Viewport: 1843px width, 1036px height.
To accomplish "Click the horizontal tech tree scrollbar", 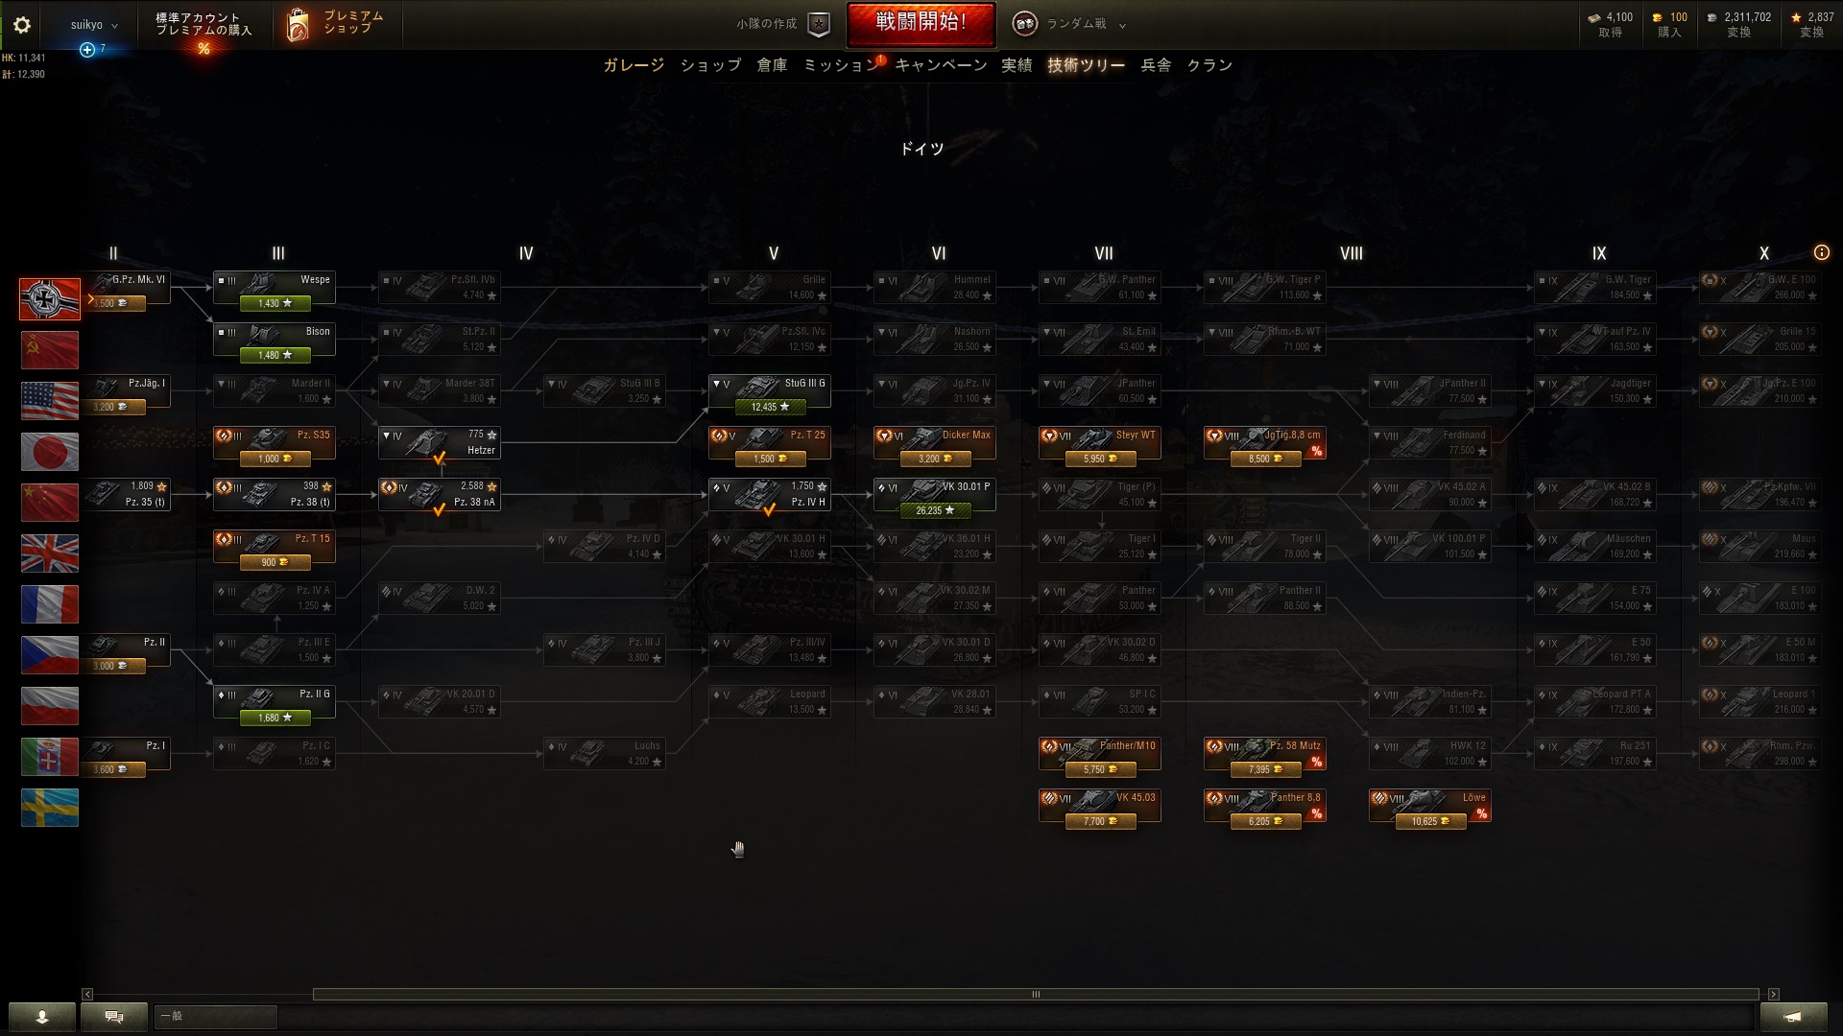I will click(x=1036, y=994).
